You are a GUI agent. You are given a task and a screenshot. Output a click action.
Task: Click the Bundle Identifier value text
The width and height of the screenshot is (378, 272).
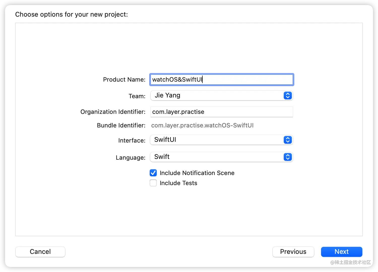click(202, 125)
